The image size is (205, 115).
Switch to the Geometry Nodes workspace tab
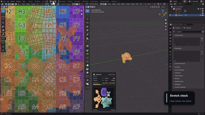[x=105, y=1]
